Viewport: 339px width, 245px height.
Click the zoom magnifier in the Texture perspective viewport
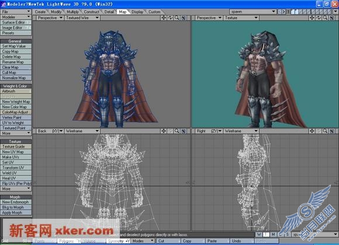(325, 18)
